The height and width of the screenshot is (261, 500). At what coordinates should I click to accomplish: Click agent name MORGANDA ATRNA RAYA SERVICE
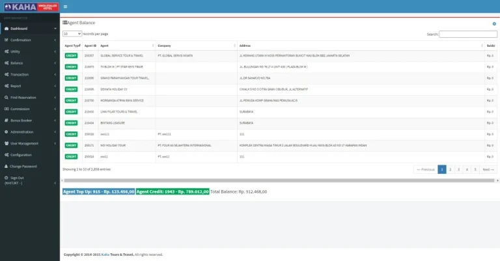(122, 100)
